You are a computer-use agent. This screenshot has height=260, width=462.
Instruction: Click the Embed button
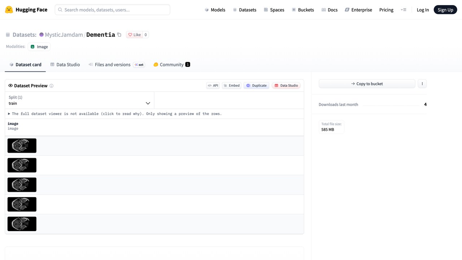tap(231, 86)
